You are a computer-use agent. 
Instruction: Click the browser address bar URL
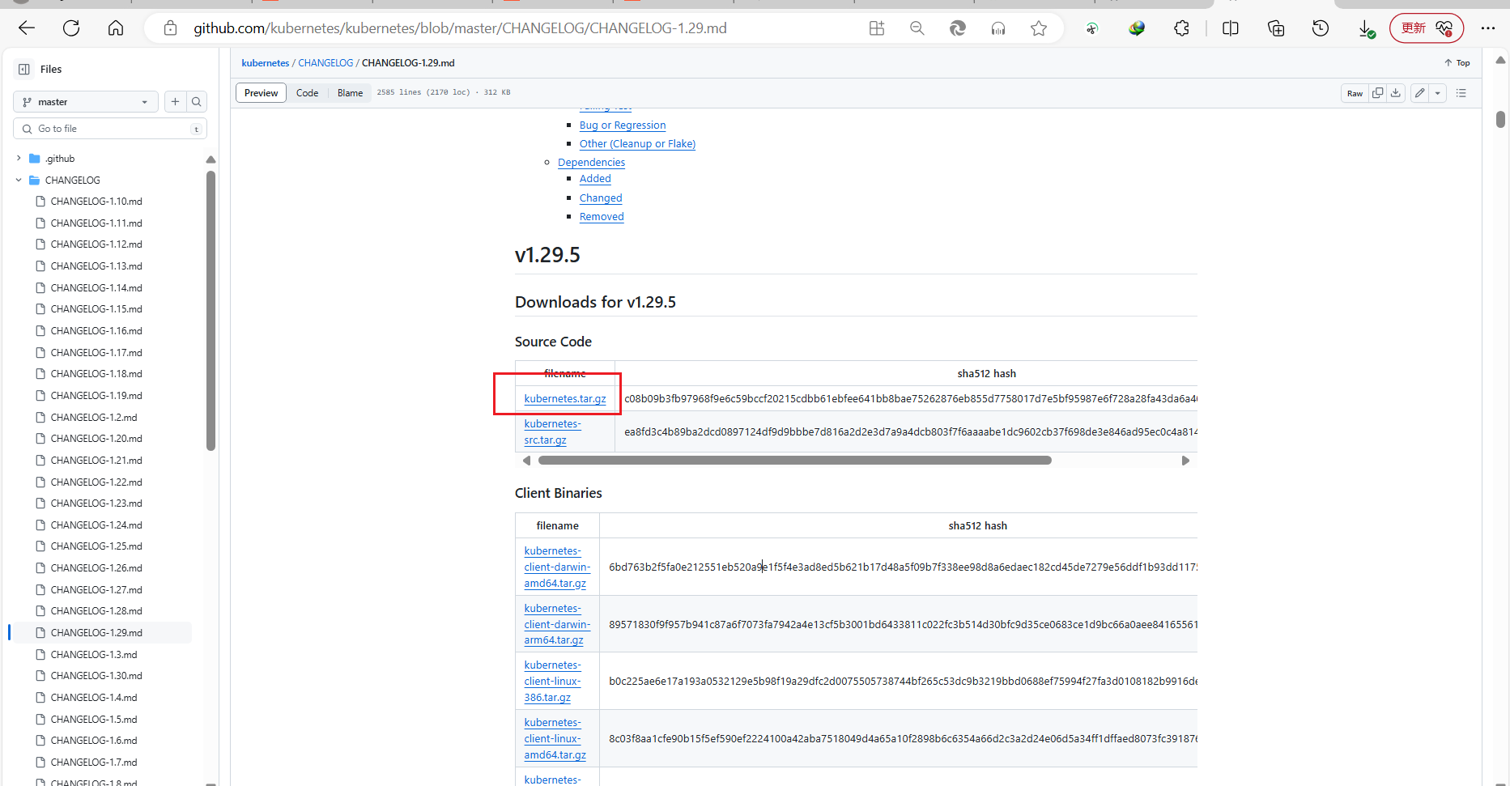(460, 28)
